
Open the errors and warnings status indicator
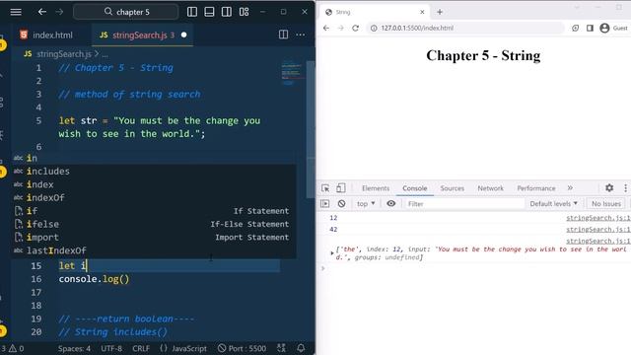[x=12, y=348]
